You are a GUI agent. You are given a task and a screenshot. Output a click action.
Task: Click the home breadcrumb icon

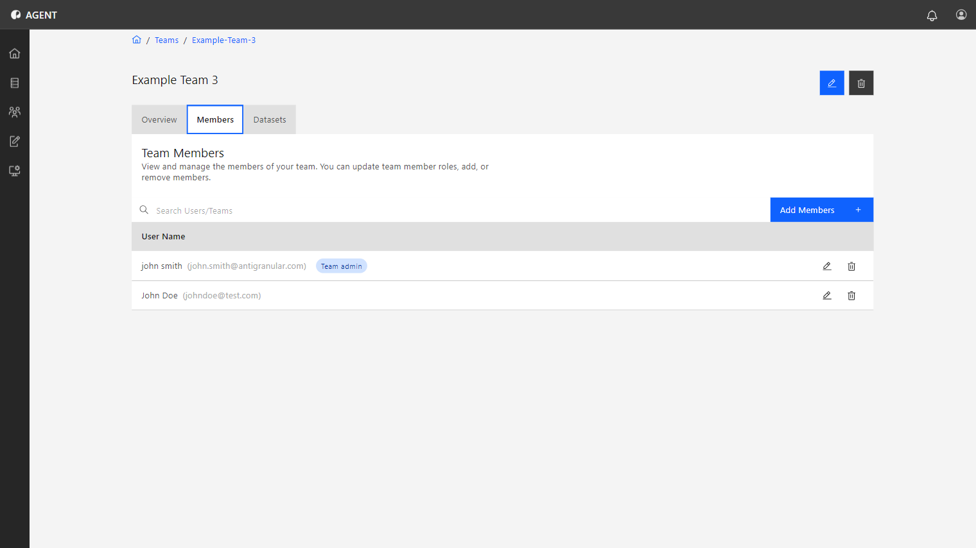pos(137,40)
